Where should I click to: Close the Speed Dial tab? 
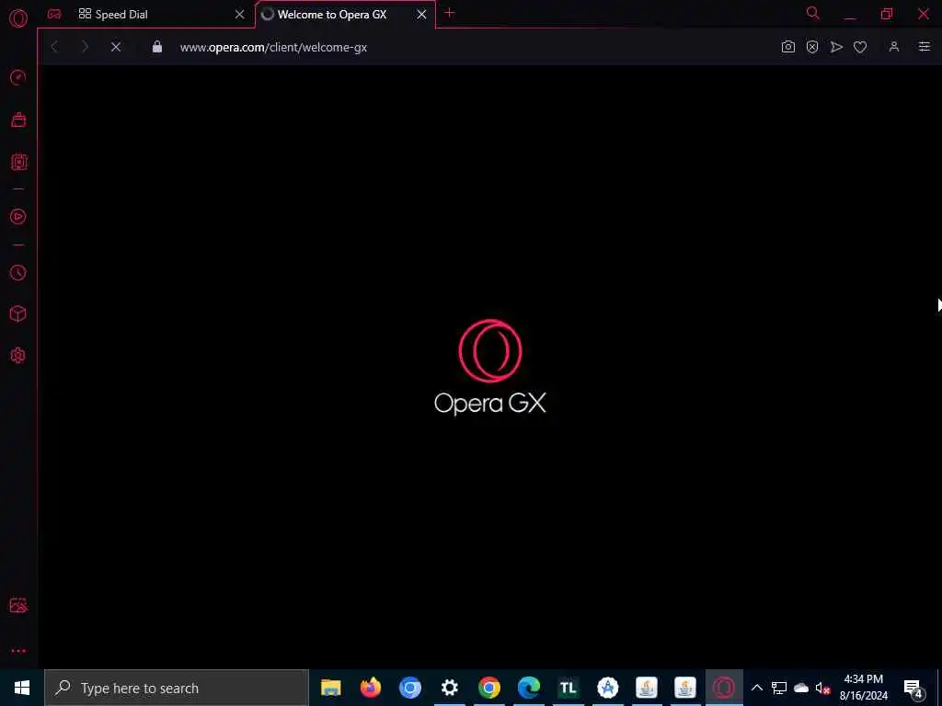tap(240, 15)
